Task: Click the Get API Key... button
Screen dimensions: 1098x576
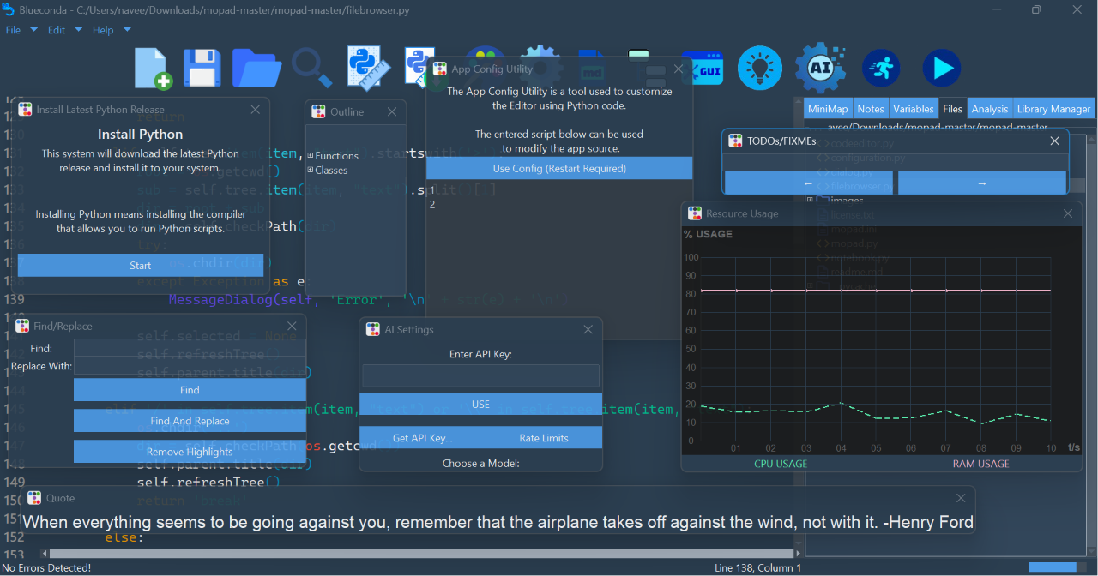Action: (422, 438)
